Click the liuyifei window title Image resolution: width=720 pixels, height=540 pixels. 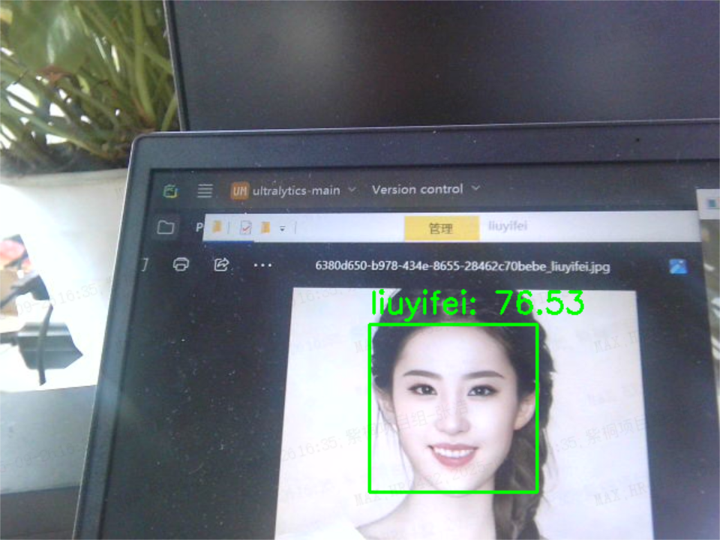coord(508,226)
